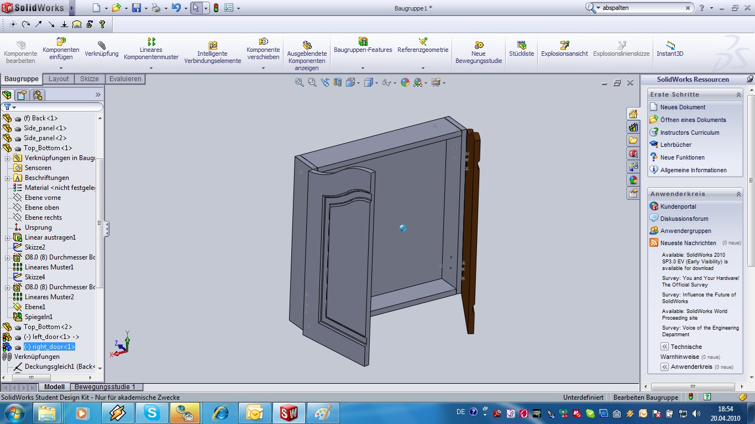The height and width of the screenshot is (424, 755).
Task: Pin the SolidWorks Ressourcen task pane
Action: tap(750, 79)
